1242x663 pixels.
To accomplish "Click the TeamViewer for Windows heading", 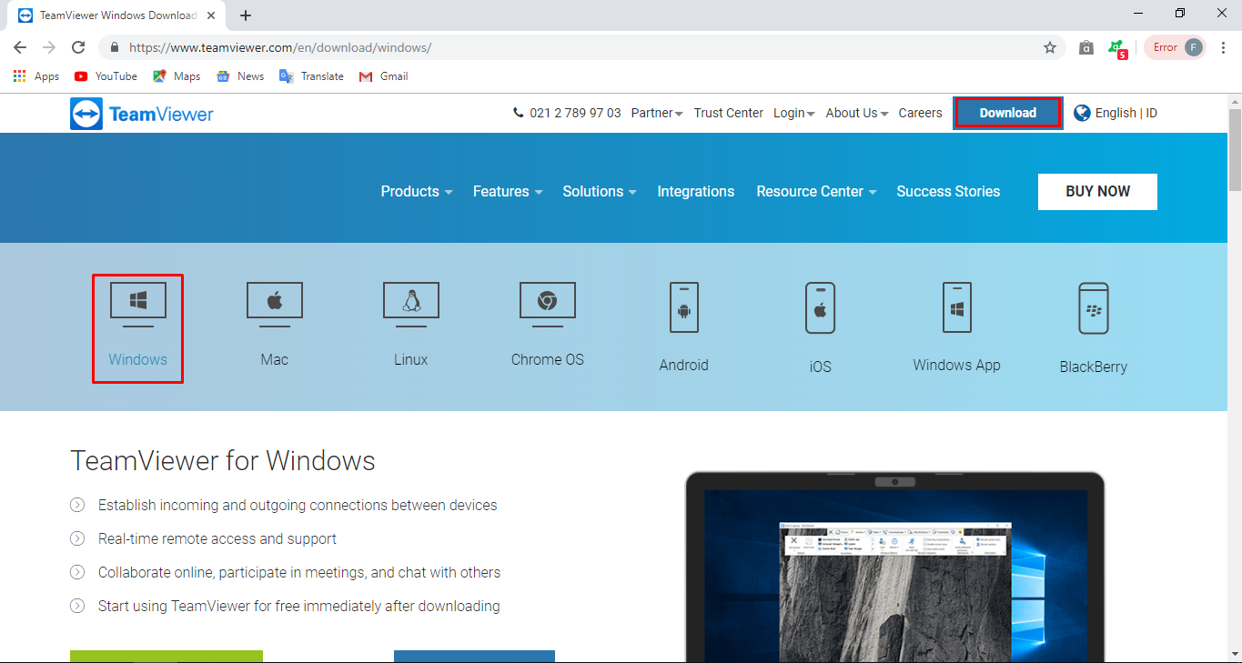I will [x=223, y=460].
